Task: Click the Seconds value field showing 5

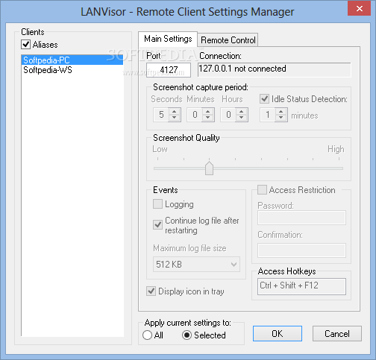Action: (x=161, y=115)
